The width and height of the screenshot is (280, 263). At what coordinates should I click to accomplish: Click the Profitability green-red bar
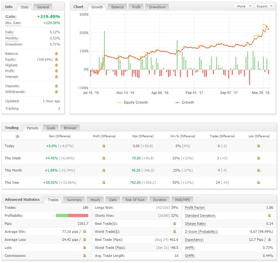pyautogui.click(x=72, y=216)
